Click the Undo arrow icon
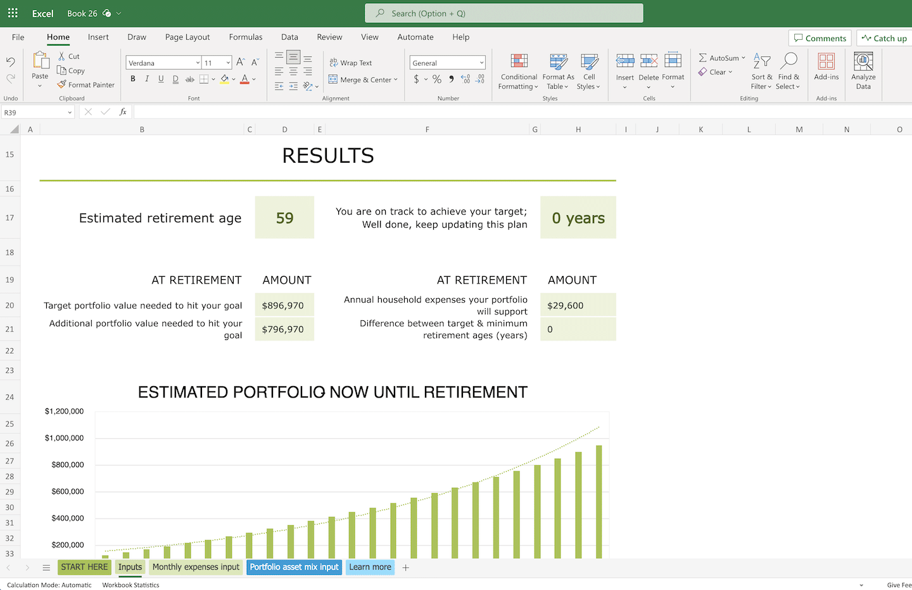This screenshot has height=590, width=912. click(x=11, y=62)
